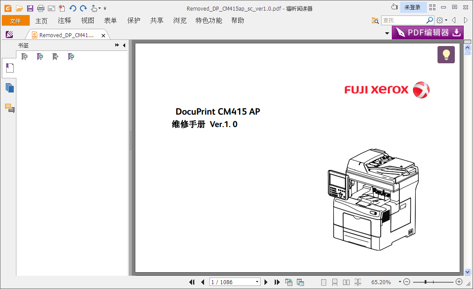Go to the previous page
Viewport: 473px width, 289px height.
[x=203, y=282]
